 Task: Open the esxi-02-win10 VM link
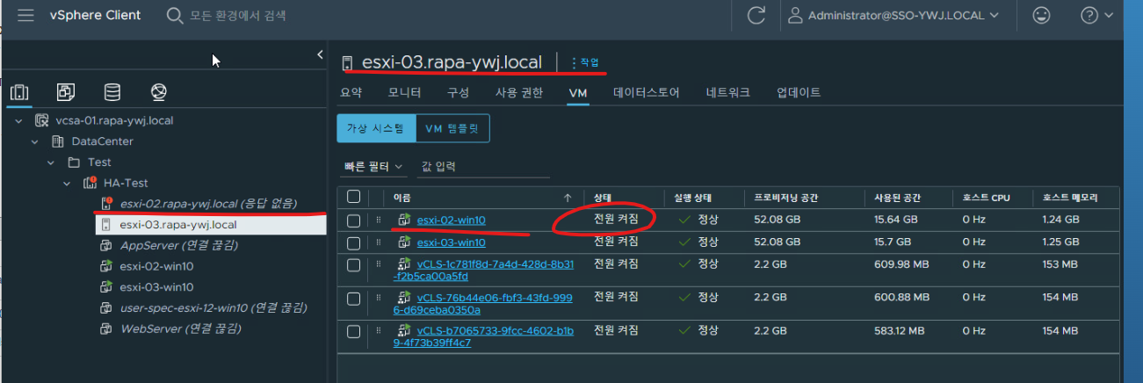452,220
